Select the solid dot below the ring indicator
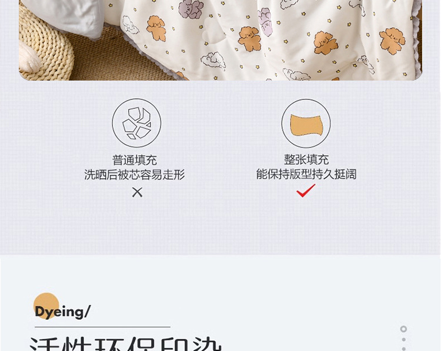Screen dimensions: 441x351 403,339
